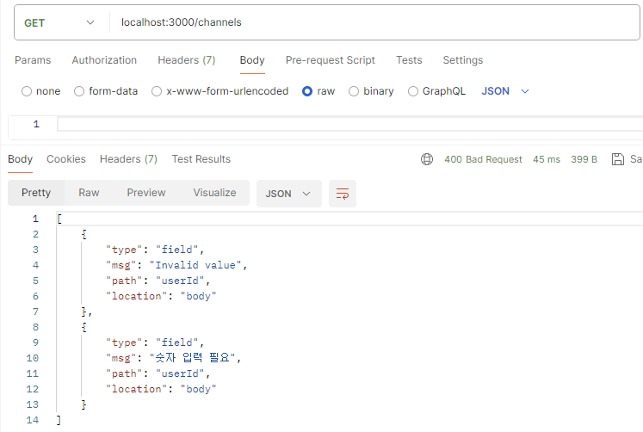The image size is (643, 432).
Task: Switch to the response Cookies tab
Action: pos(66,159)
